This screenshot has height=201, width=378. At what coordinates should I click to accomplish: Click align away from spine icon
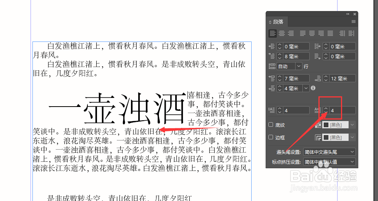pyautogui.click(x=351, y=33)
